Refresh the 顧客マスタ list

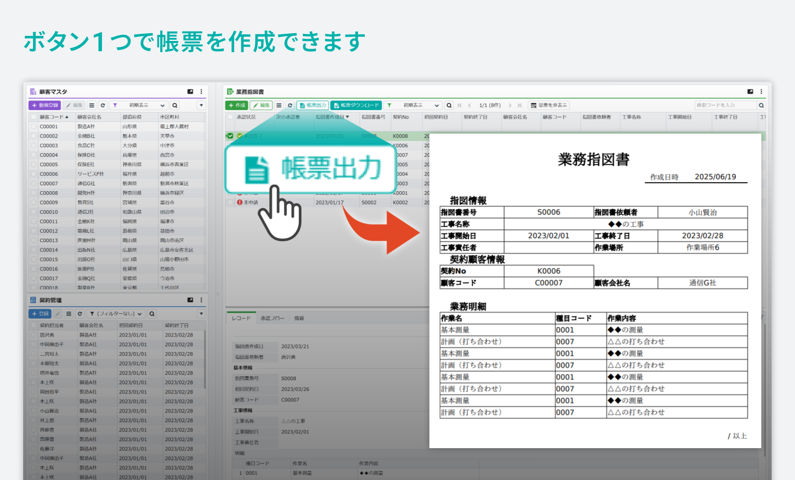[x=103, y=106]
